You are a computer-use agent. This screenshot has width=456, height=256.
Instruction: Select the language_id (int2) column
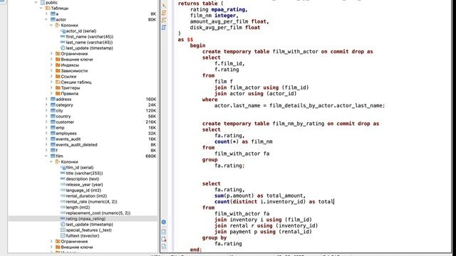[83, 190]
